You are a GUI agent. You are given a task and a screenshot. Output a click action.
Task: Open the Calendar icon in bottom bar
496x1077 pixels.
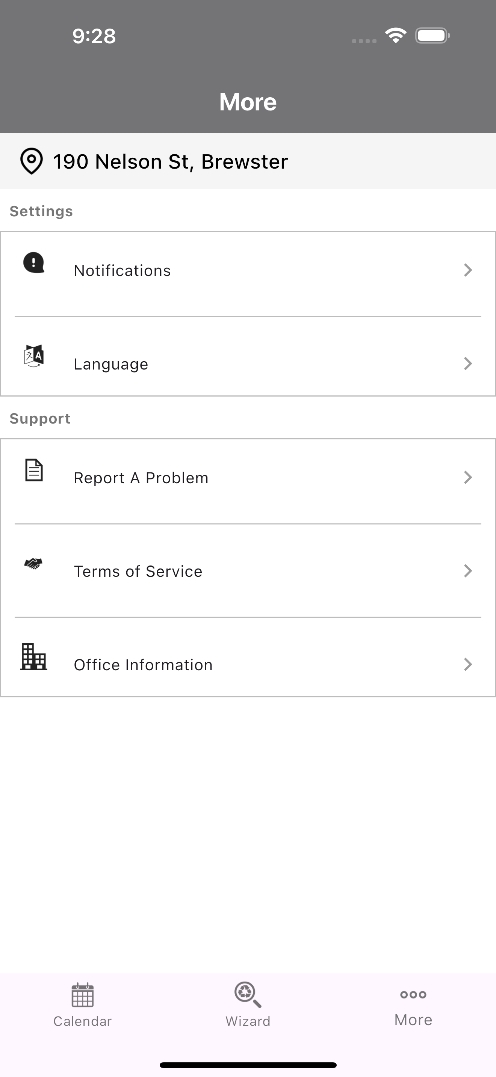pos(82,995)
